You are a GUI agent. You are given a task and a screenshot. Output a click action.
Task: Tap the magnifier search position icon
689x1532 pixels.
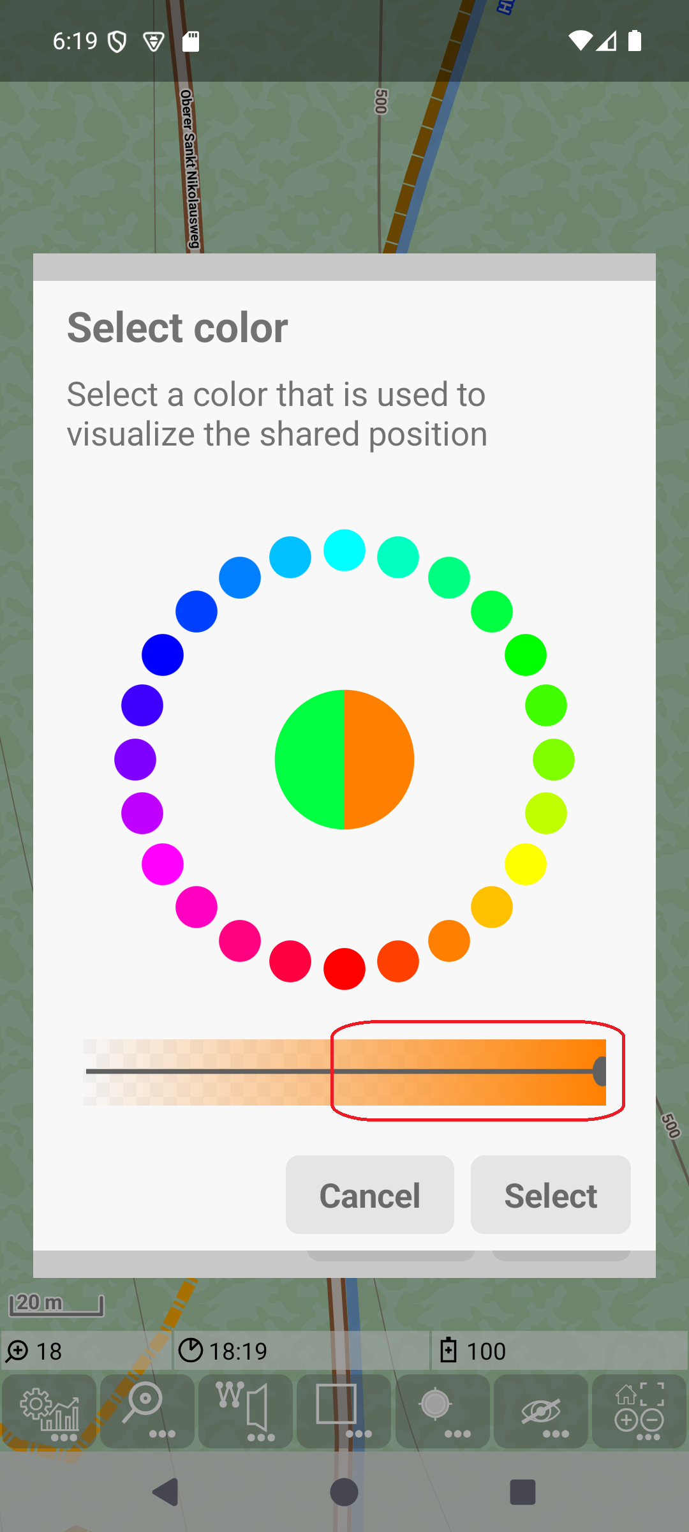click(147, 1411)
